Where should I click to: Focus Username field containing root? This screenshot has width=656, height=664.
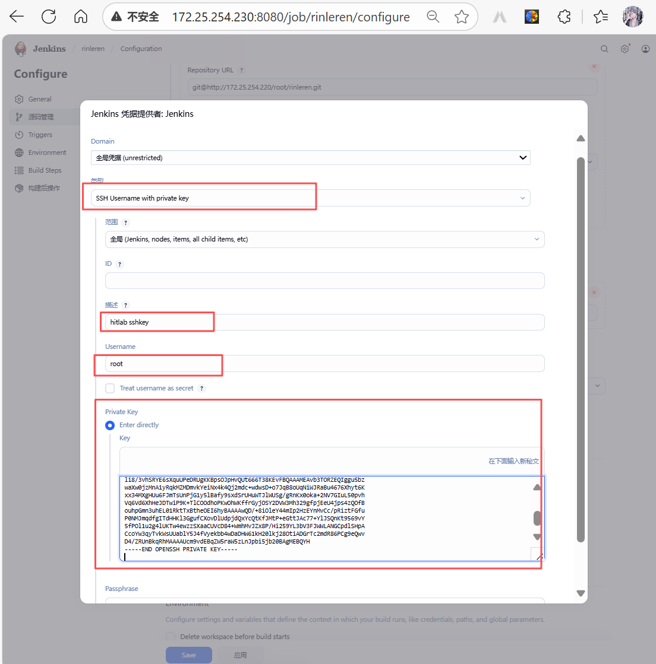325,364
